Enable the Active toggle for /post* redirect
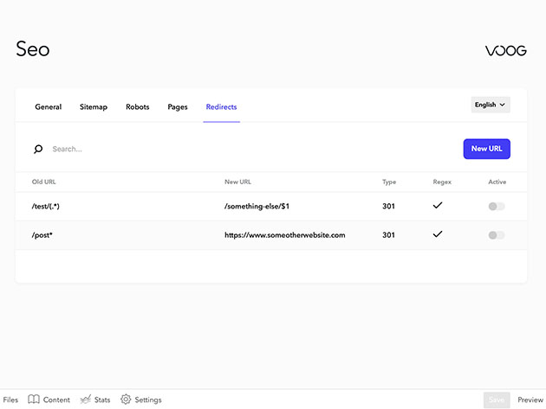Image resolution: width=546 pixels, height=409 pixels. (x=497, y=235)
